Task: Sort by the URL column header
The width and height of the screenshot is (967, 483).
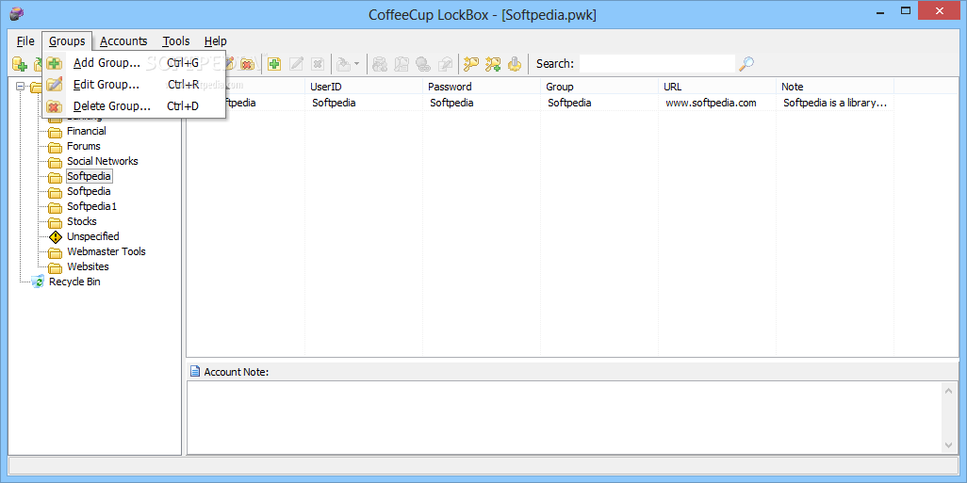Action: point(717,87)
